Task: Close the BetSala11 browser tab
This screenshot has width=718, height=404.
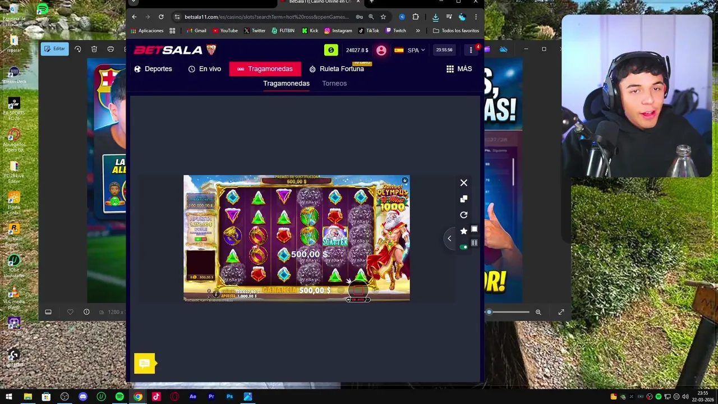Action: (357, 2)
